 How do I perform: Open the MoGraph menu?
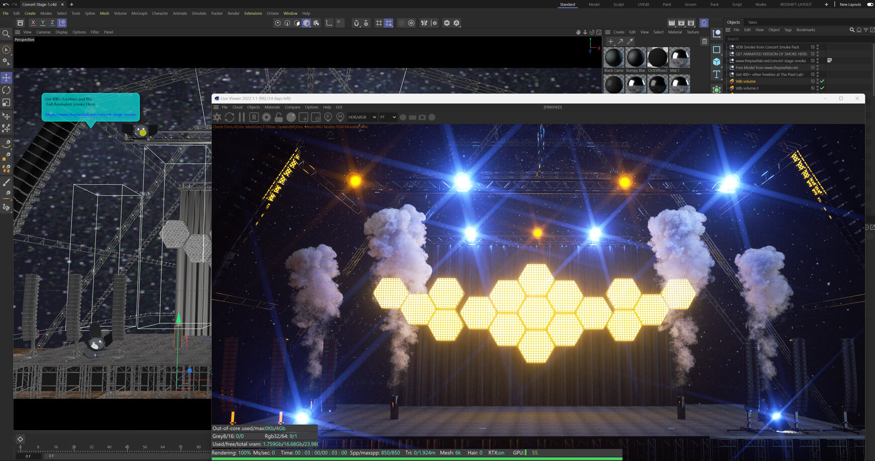pos(139,14)
